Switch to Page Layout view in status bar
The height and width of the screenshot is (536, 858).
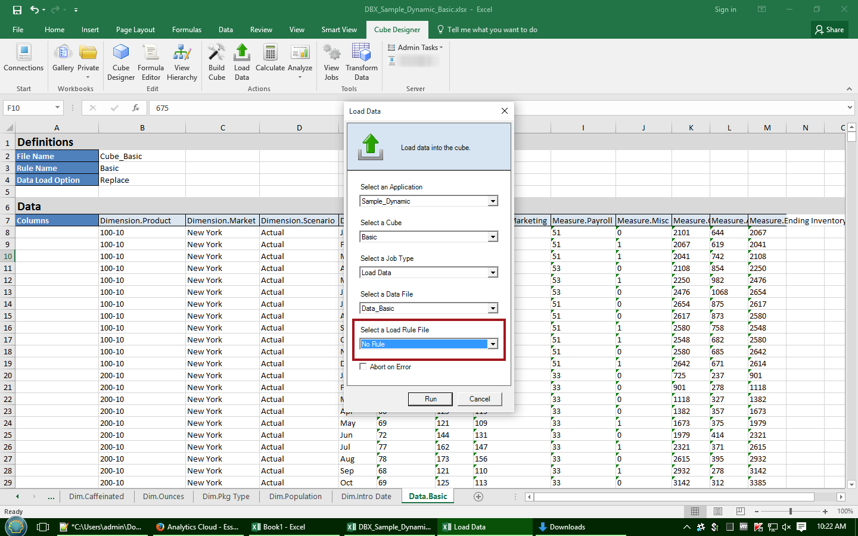click(x=718, y=511)
